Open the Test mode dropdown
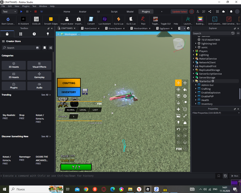The image size is (241, 193). [9, 12]
